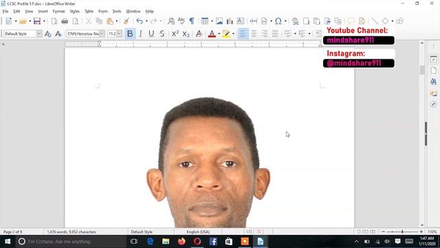Click New Style from Selection icon
This screenshot has width=440, height=248.
(x=58, y=34)
